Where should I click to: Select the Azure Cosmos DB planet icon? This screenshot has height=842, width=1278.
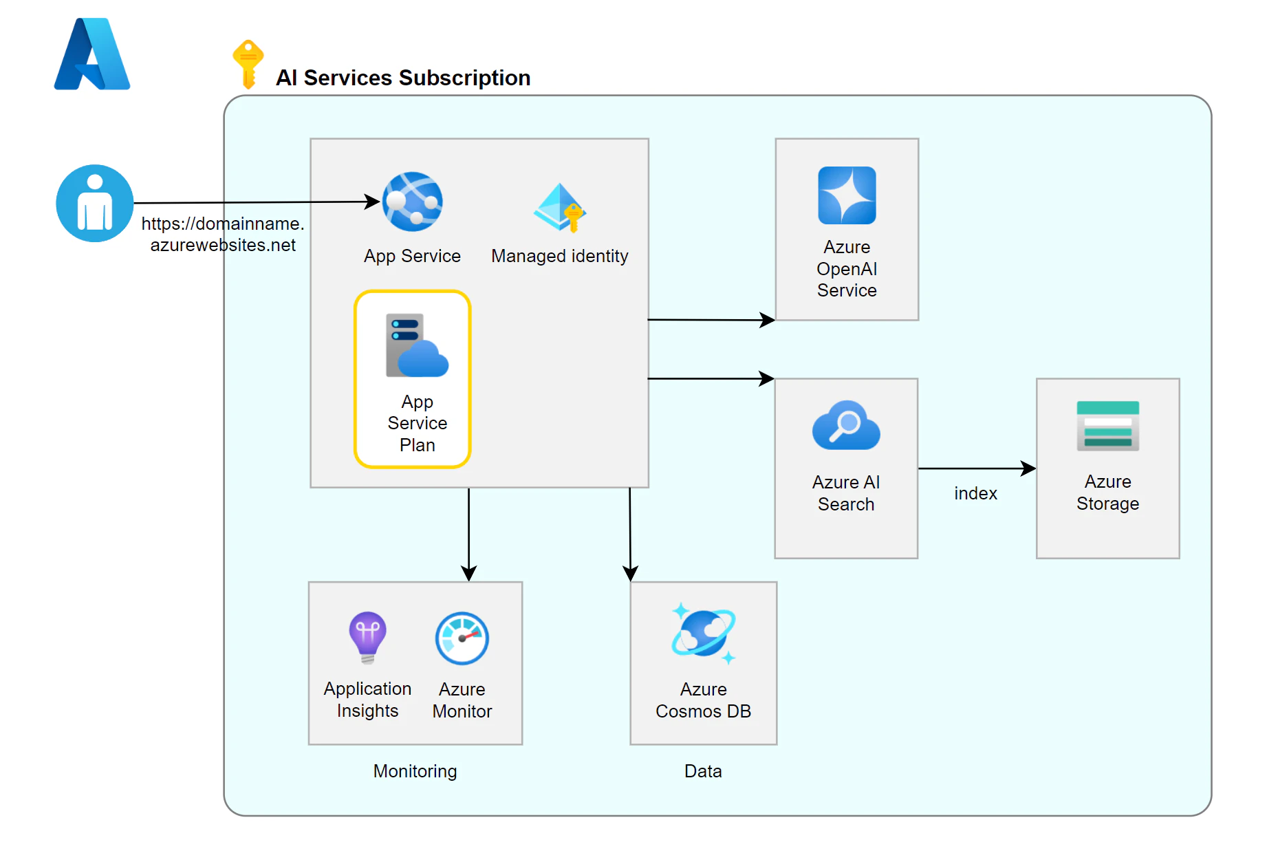click(703, 634)
